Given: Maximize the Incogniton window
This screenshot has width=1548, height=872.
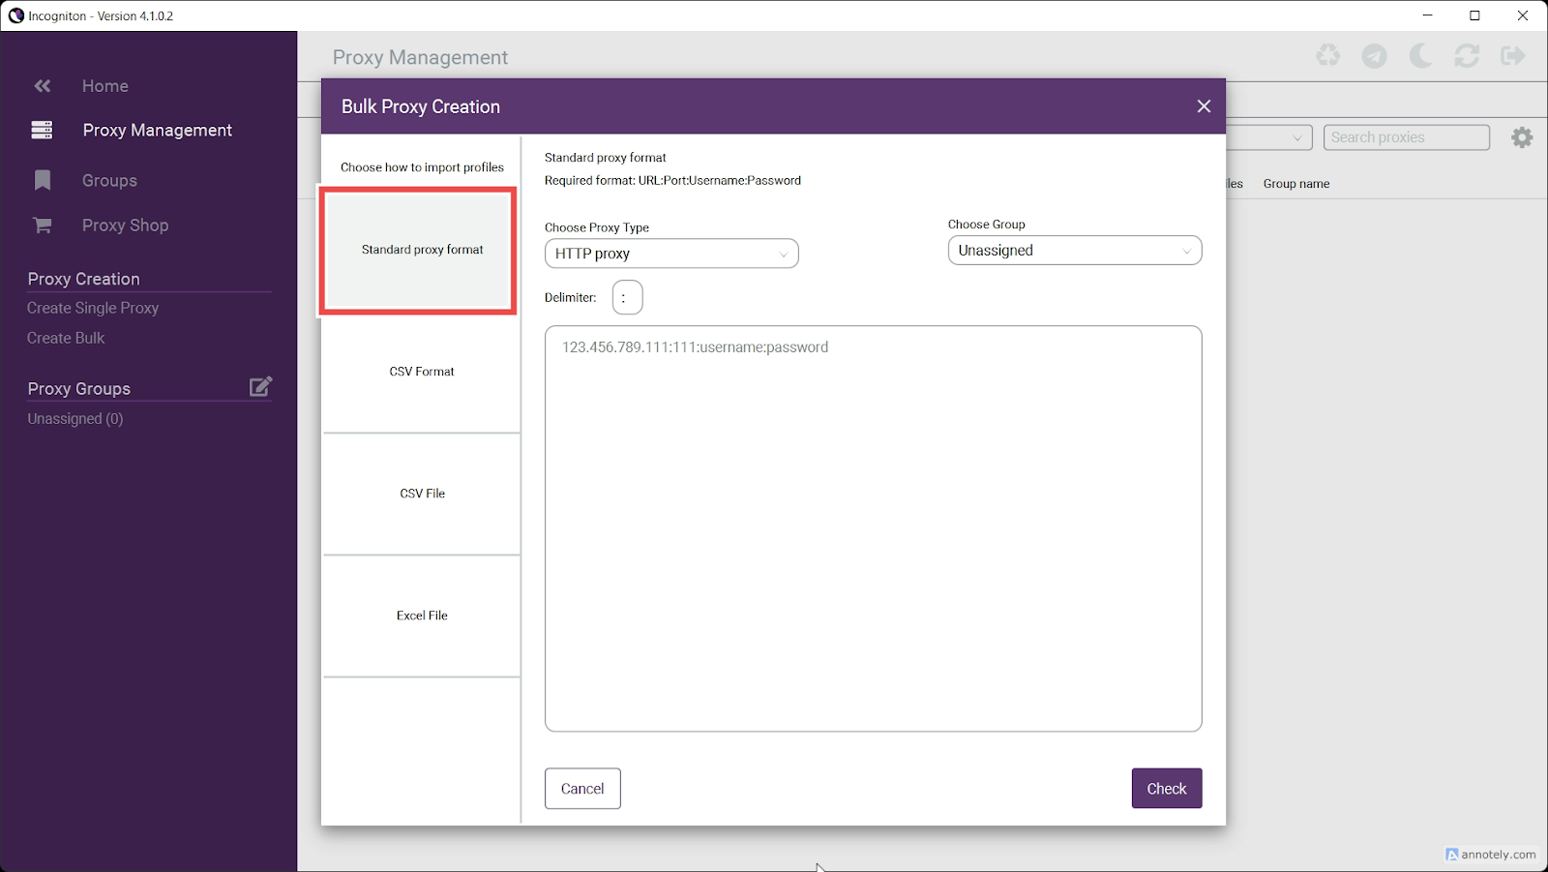Looking at the screenshot, I should (1474, 15).
